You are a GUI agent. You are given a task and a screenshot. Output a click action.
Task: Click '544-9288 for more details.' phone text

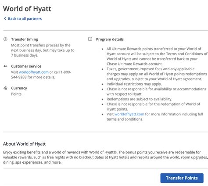[x=33, y=77]
